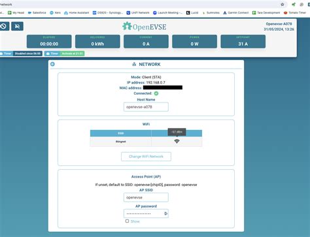This screenshot has width=310, height=237.
Task: Click the WiFi signal strength icon
Action: point(177,141)
